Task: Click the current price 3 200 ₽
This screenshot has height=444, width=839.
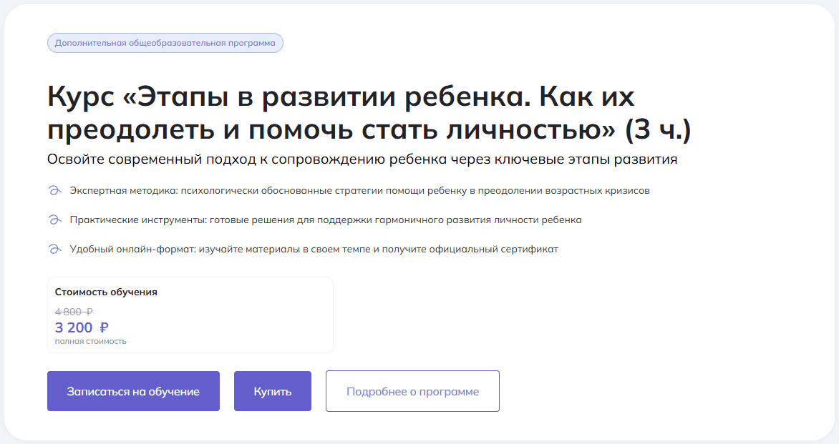Action: (x=82, y=327)
